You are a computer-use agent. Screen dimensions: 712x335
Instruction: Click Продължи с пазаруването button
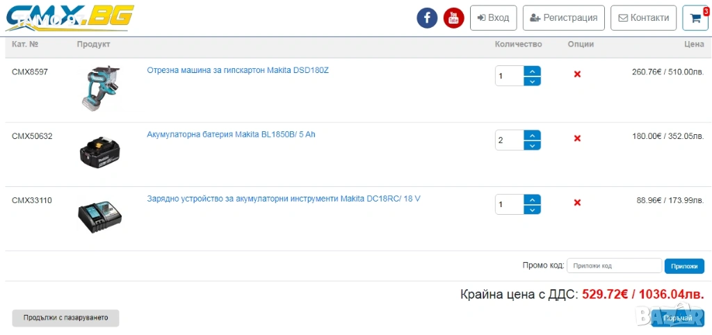click(x=65, y=318)
